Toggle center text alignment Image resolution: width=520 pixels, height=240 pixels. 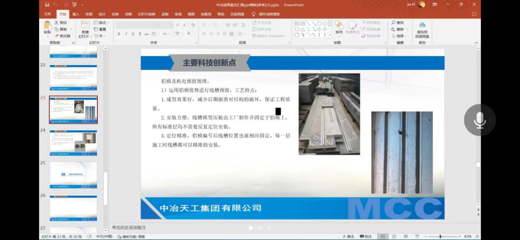coord(211,34)
